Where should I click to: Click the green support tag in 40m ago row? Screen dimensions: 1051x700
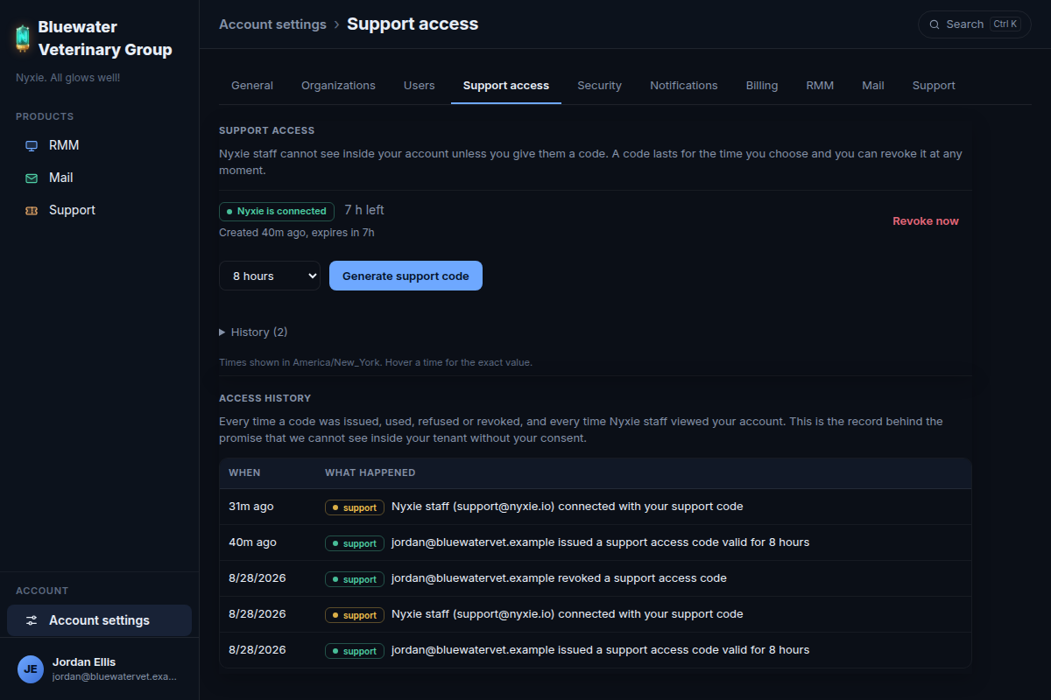click(355, 543)
